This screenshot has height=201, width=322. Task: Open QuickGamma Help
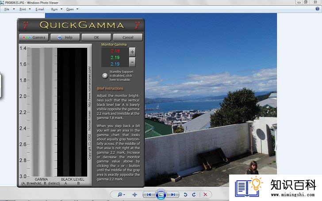point(65,37)
